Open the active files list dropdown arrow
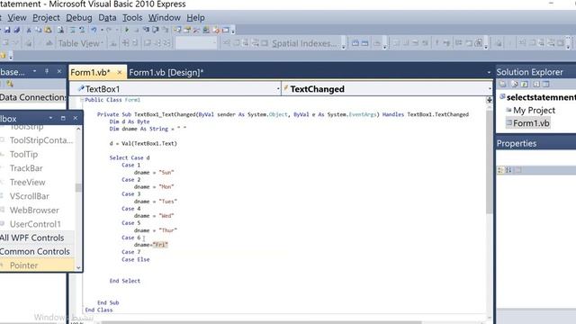Image resolution: width=576 pixels, height=324 pixels. 489,72
